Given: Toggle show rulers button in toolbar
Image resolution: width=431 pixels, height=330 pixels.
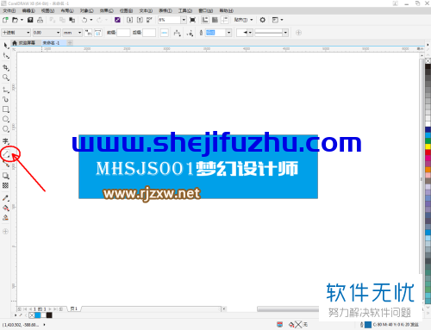Looking at the screenshot, I should pos(205,20).
